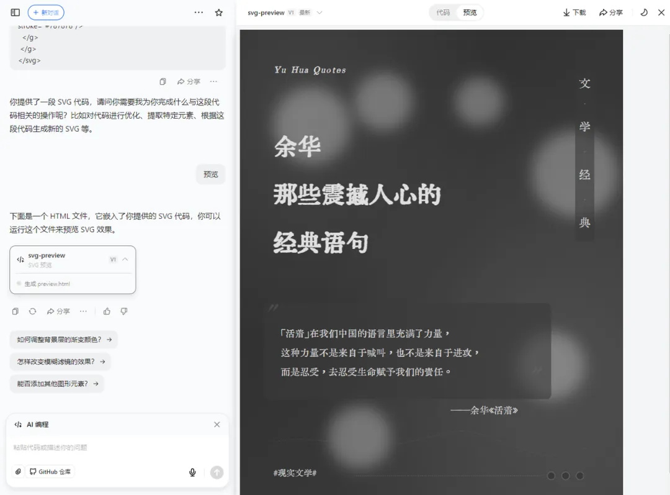
Task: Give a thumbs up to the response
Action: (107, 311)
